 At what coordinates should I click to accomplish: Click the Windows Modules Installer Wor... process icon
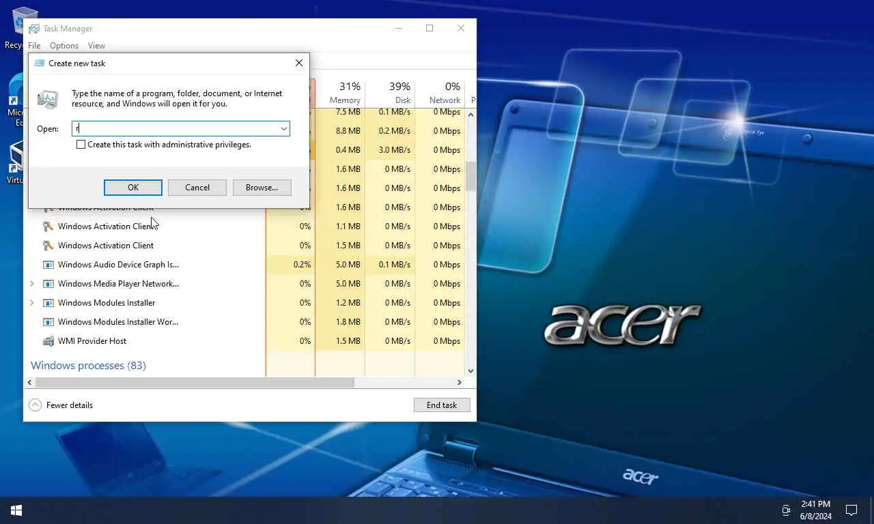[48, 321]
